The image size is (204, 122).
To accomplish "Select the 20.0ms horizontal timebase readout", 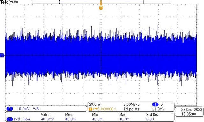I will (95, 105).
